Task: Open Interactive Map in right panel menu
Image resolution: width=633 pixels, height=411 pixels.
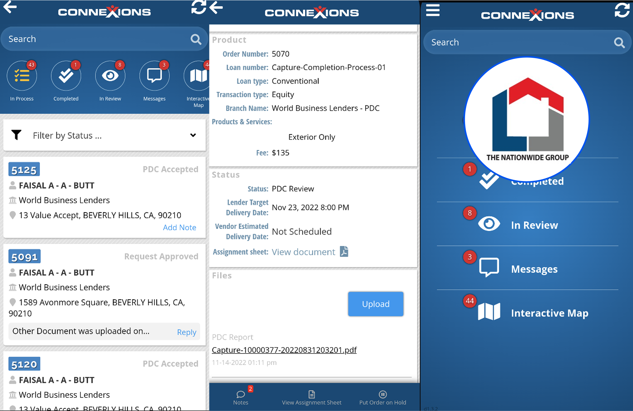Action: coord(527,312)
